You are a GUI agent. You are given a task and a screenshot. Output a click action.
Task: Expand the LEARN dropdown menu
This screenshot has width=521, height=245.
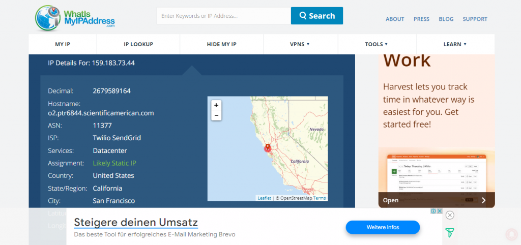tap(455, 44)
